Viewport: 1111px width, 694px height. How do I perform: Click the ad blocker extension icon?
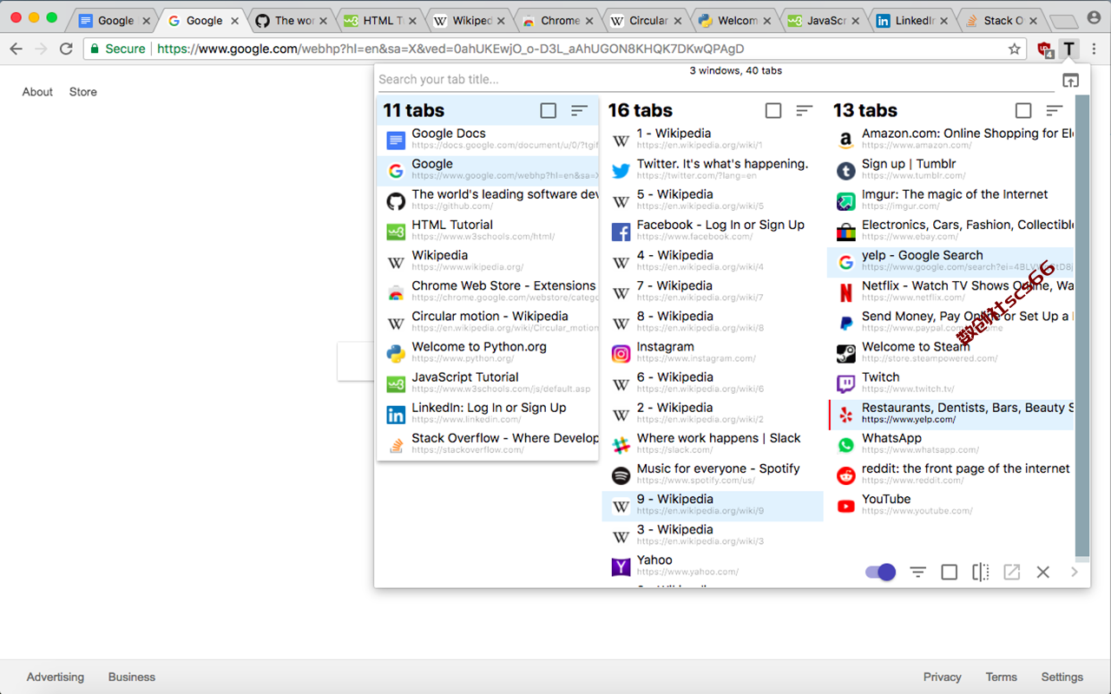1045,49
